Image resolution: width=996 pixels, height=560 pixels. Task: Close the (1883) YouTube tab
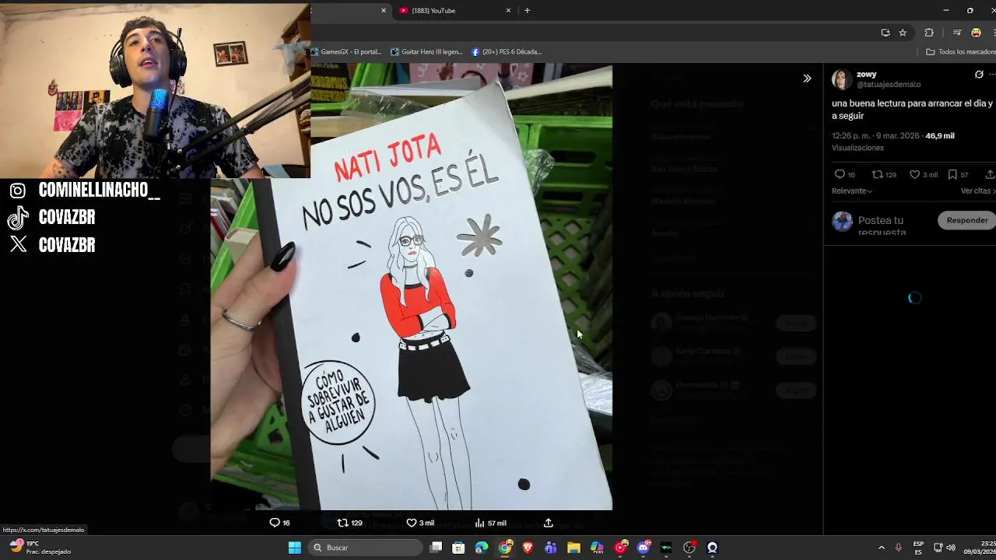click(x=508, y=11)
